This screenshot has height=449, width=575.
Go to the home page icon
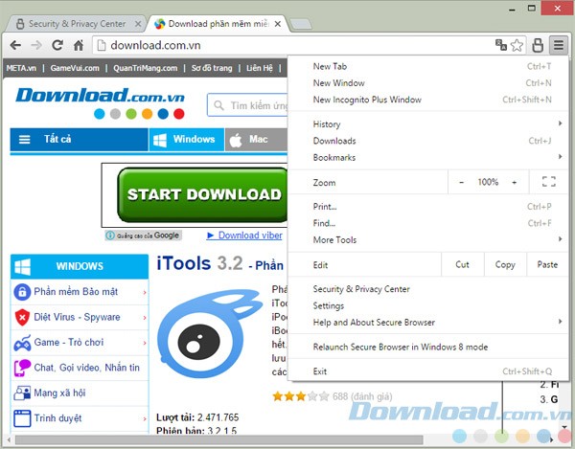pos(79,45)
